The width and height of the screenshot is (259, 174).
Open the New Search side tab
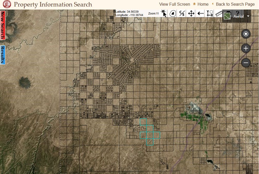pos(3,25)
